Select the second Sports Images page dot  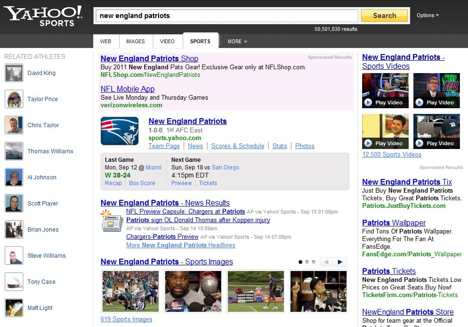click(x=307, y=262)
